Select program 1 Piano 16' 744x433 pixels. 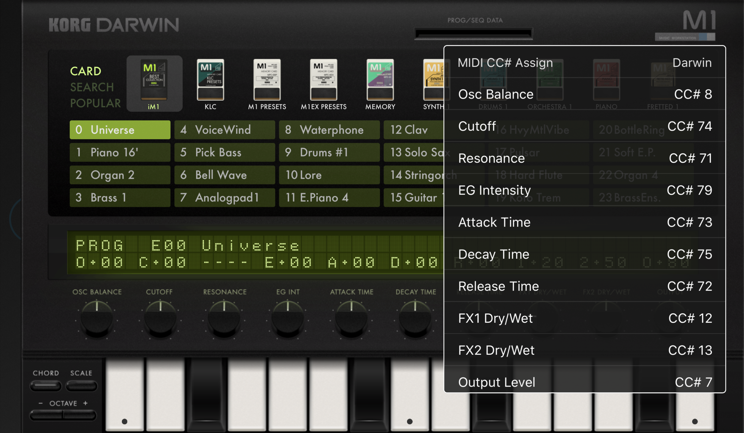[120, 152]
